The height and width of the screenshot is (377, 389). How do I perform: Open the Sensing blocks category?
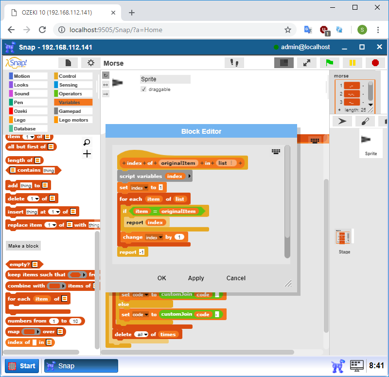click(73, 85)
